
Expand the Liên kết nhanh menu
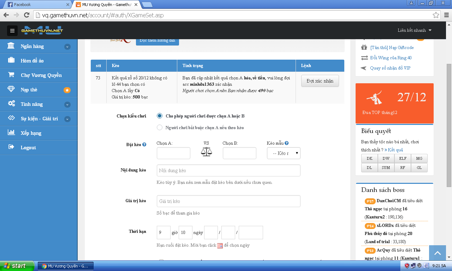pyautogui.click(x=415, y=30)
